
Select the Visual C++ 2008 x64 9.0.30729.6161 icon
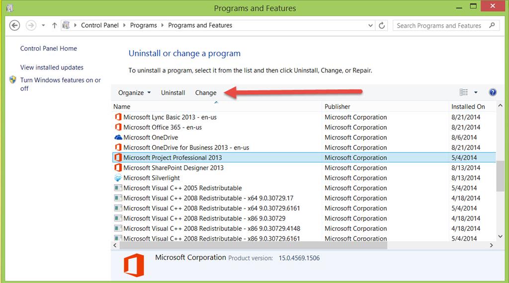pos(118,208)
